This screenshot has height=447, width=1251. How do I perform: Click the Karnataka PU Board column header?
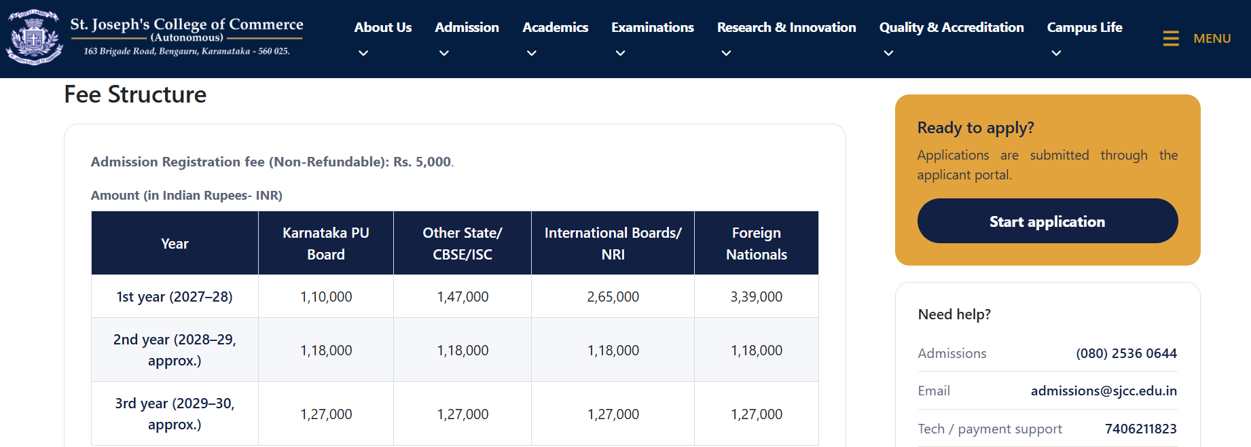coord(326,243)
